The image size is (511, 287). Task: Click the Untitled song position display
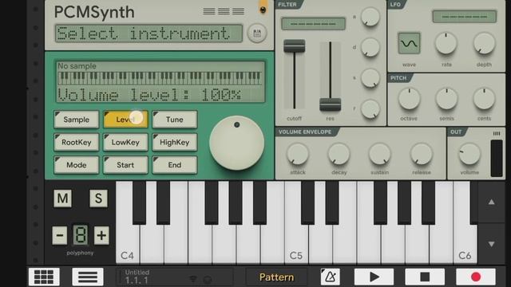click(x=174, y=277)
